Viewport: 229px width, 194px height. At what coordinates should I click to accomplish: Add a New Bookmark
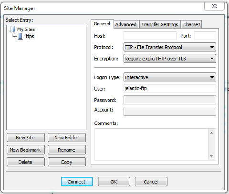click(x=26, y=150)
